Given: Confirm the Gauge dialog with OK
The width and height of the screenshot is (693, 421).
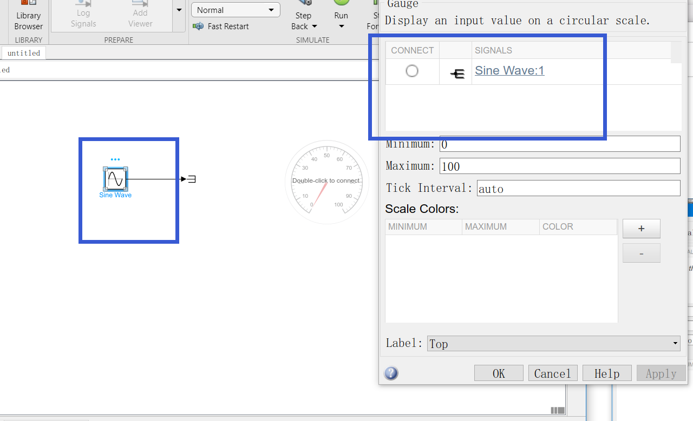Looking at the screenshot, I should [x=499, y=373].
